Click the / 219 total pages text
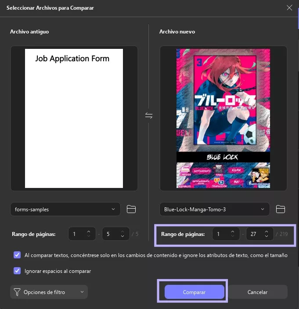Screen dimensions: 299x309 [x=282, y=234]
